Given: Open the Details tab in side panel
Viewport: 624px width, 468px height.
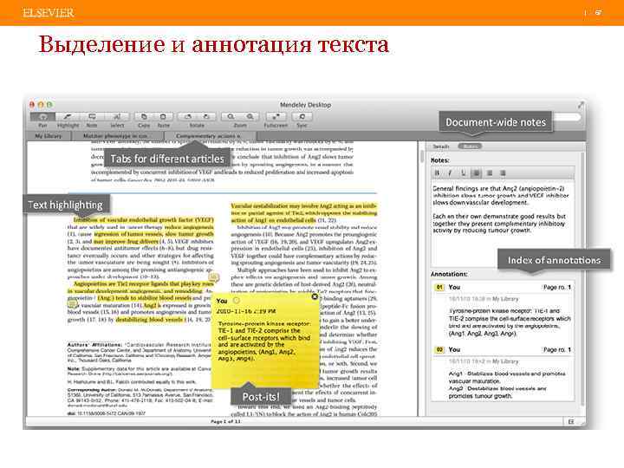Looking at the screenshot, I should 441,146.
